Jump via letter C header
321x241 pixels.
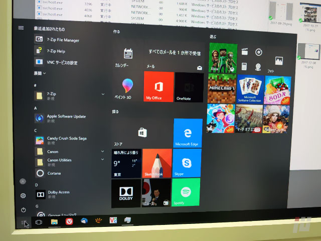click(36, 131)
